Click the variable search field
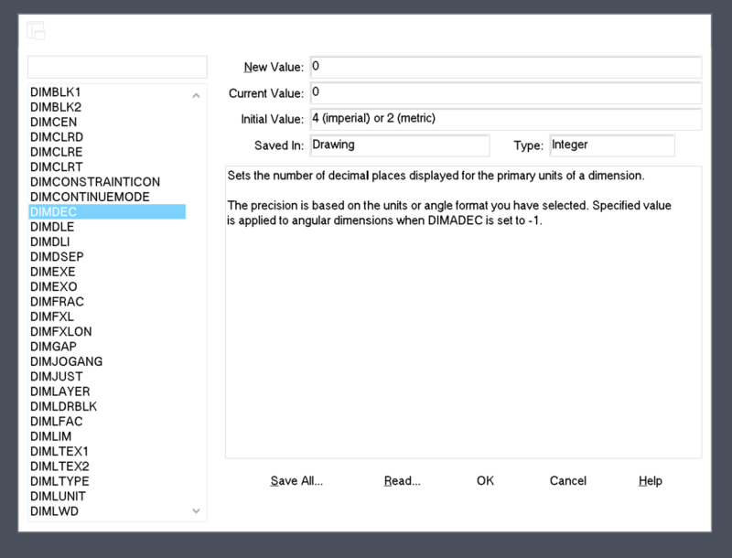This screenshot has width=732, height=558. pos(117,67)
